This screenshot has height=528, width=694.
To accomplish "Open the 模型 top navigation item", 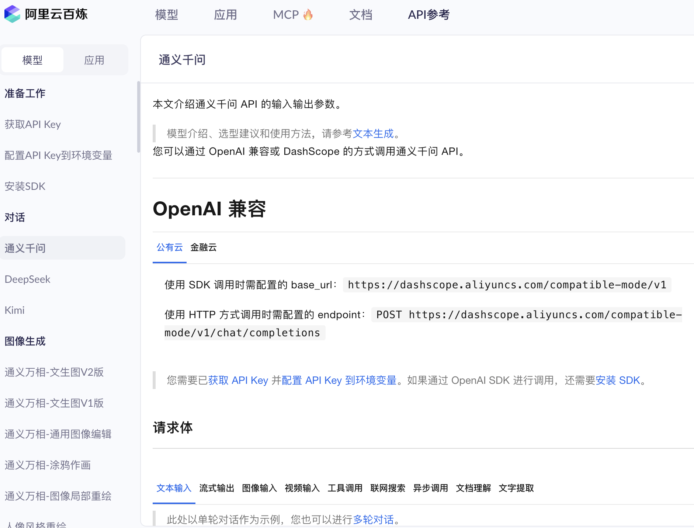I will point(166,15).
